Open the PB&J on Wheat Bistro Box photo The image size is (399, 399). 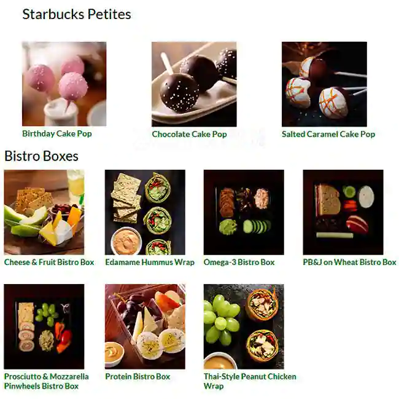(343, 212)
